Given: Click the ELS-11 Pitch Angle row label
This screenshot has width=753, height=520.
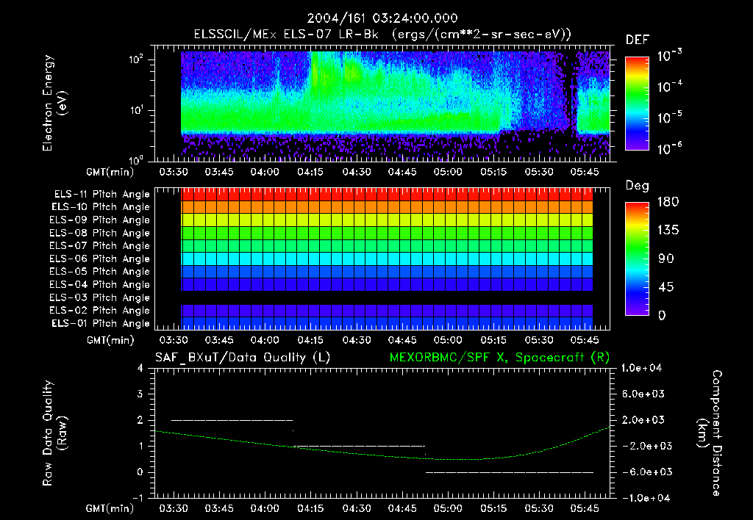Looking at the screenshot, I should point(101,195).
